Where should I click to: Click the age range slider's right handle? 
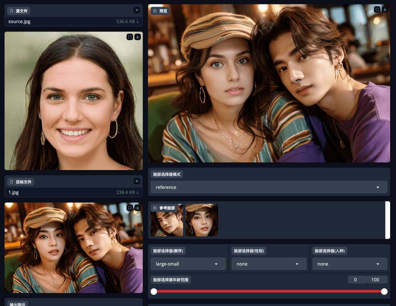coord(384,291)
